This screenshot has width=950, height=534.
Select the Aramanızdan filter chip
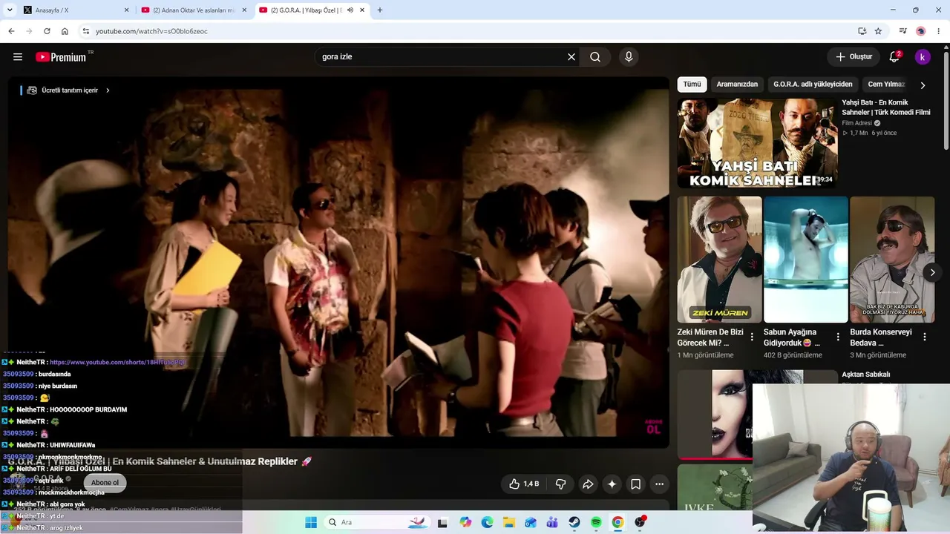737,85
